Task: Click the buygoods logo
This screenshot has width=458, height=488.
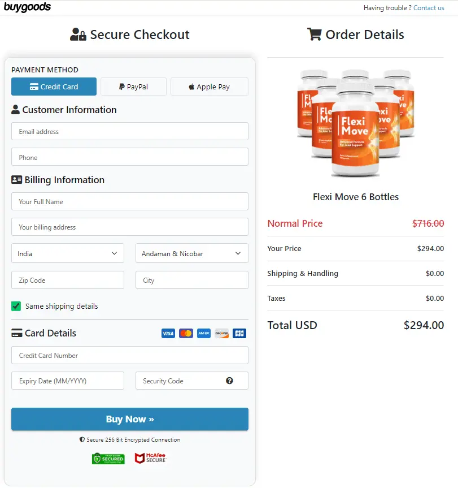Action: pos(28,7)
